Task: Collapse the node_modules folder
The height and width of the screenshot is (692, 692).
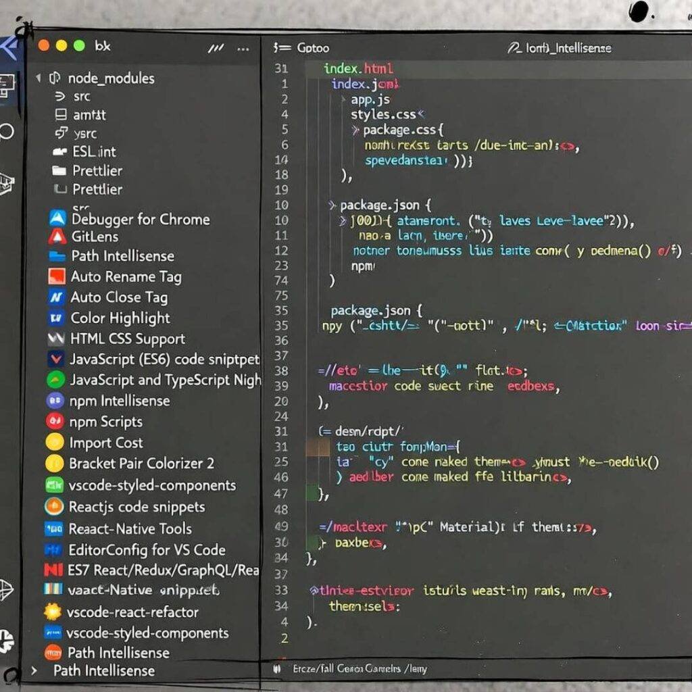Action: tap(39, 78)
